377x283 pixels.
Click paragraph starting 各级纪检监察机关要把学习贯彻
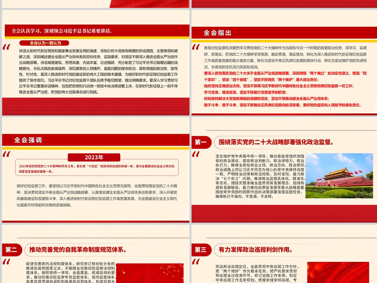285,57
